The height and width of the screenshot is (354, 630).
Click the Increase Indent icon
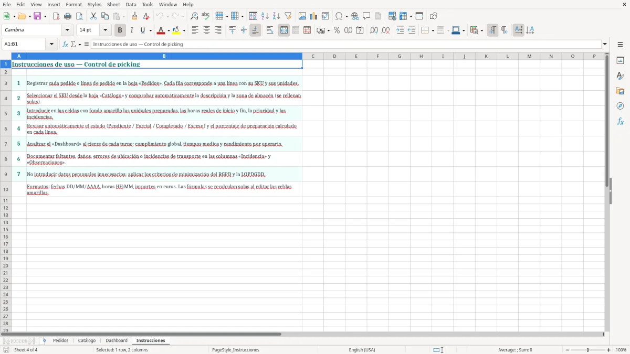[400, 30]
